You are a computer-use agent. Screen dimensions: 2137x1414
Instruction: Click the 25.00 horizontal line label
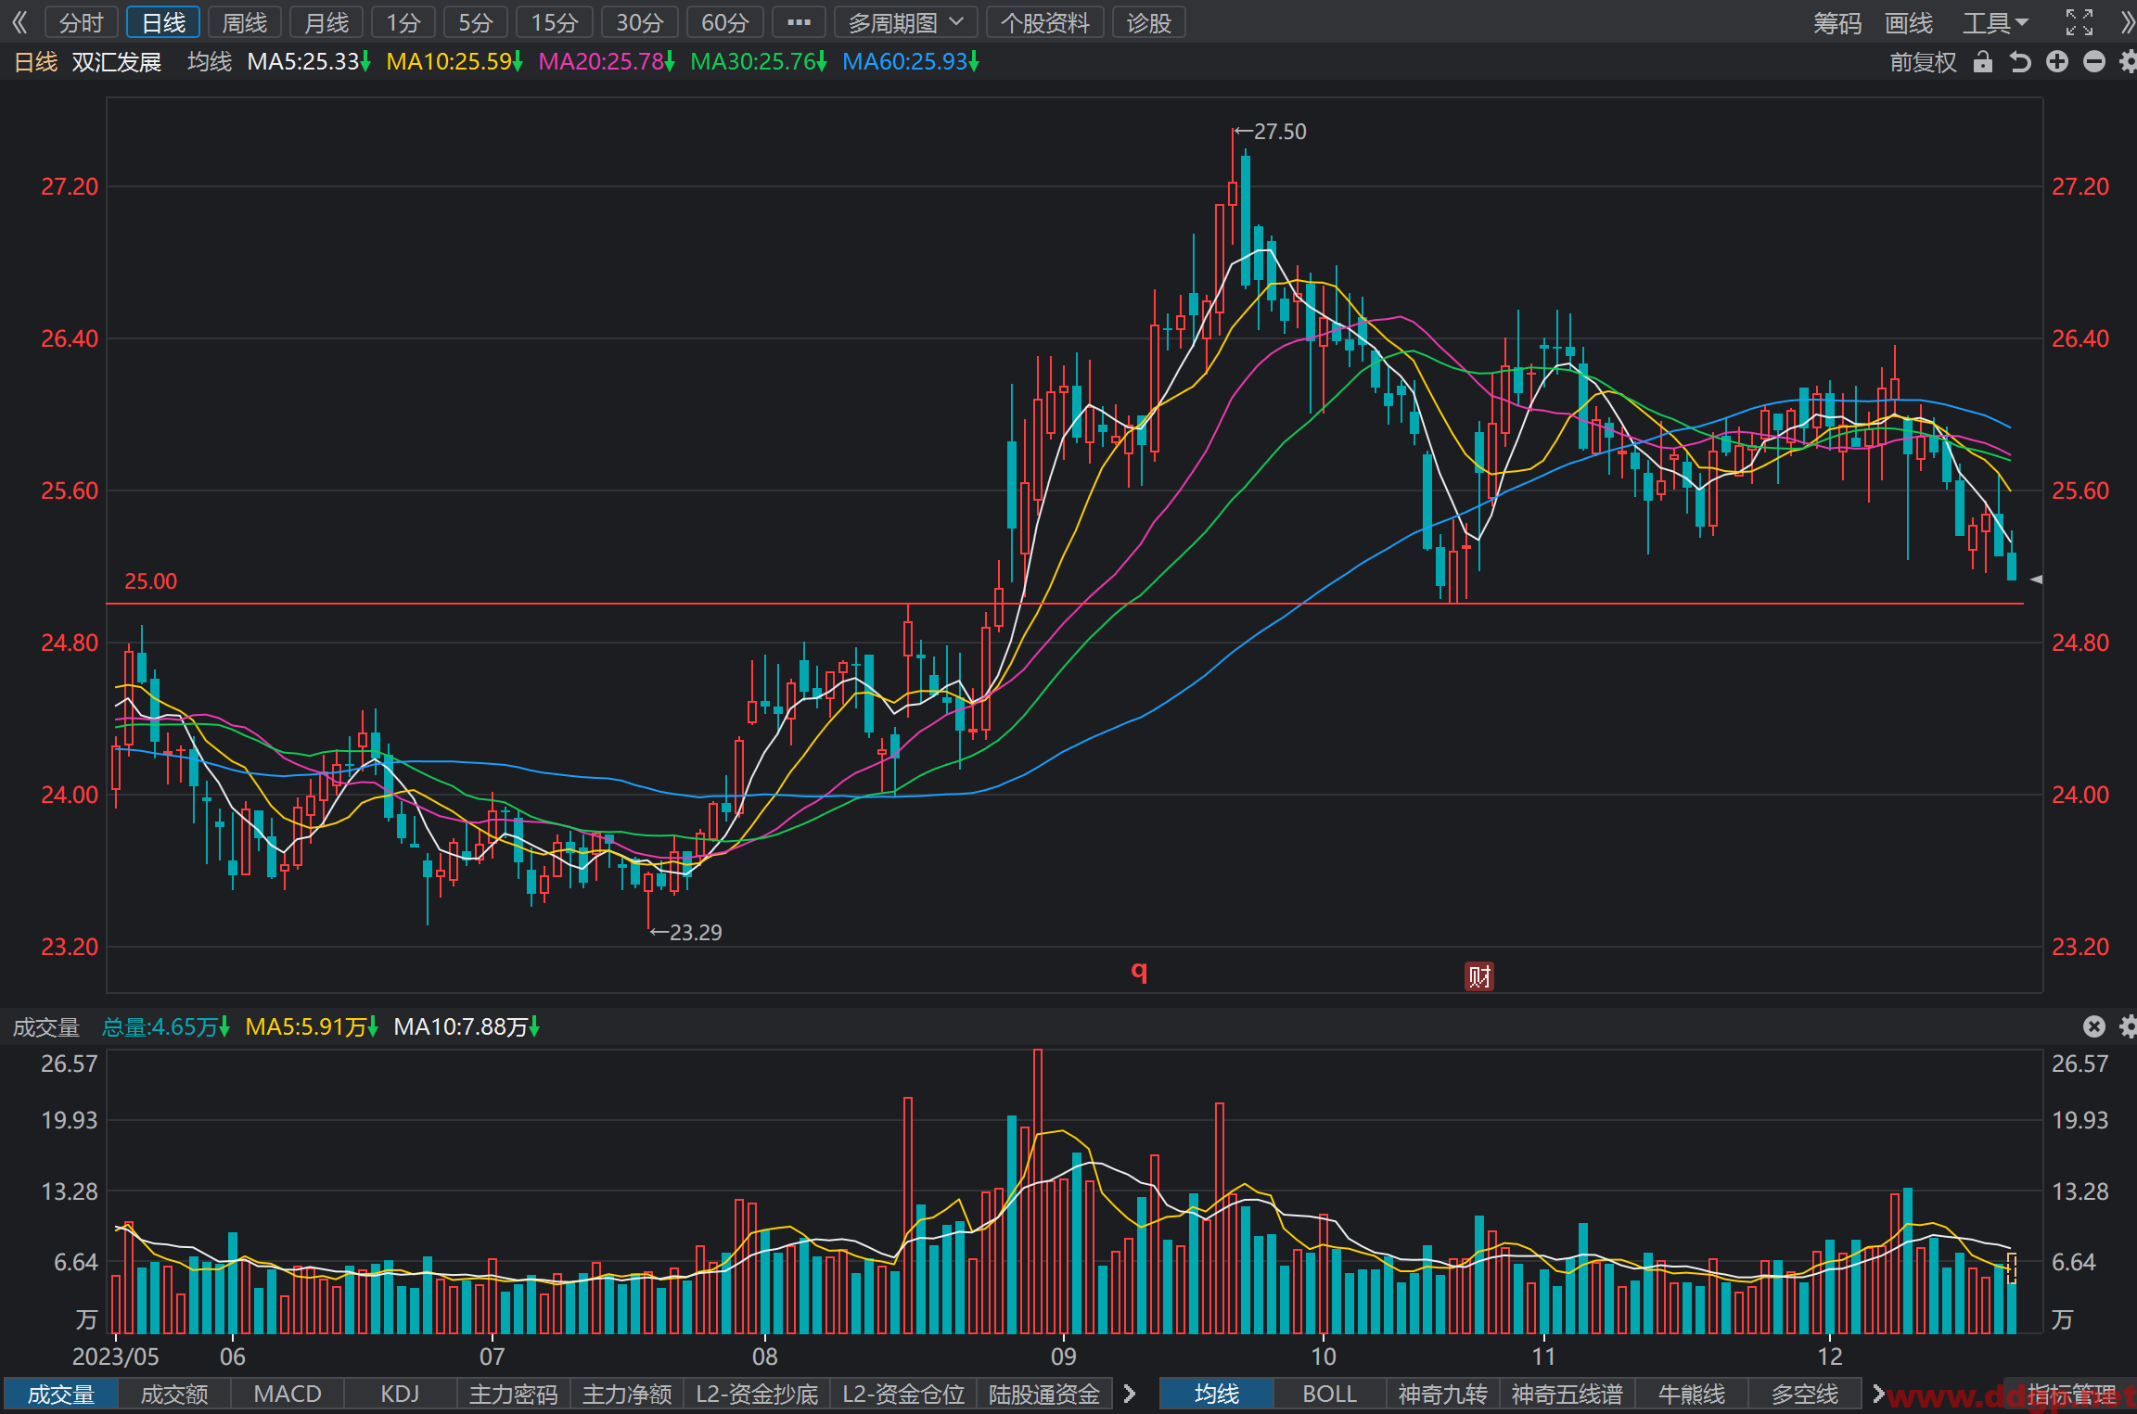click(x=150, y=581)
